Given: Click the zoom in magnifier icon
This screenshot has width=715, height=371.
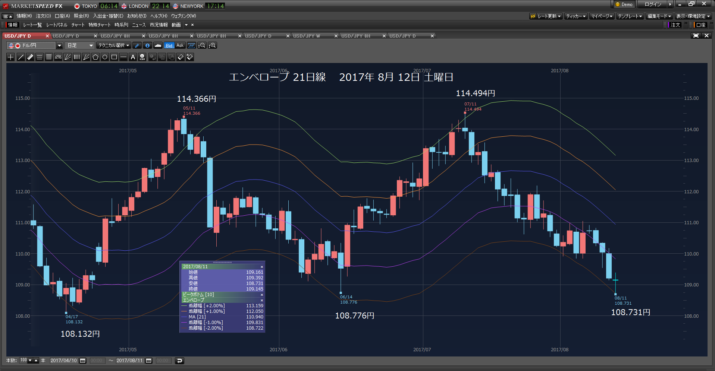Looking at the screenshot, I should pos(212,45).
